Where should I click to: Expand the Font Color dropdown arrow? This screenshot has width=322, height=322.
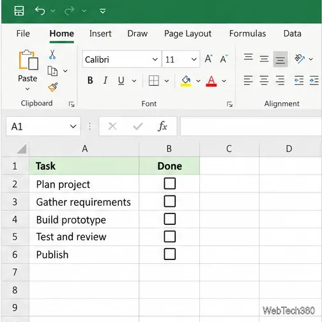(x=224, y=81)
